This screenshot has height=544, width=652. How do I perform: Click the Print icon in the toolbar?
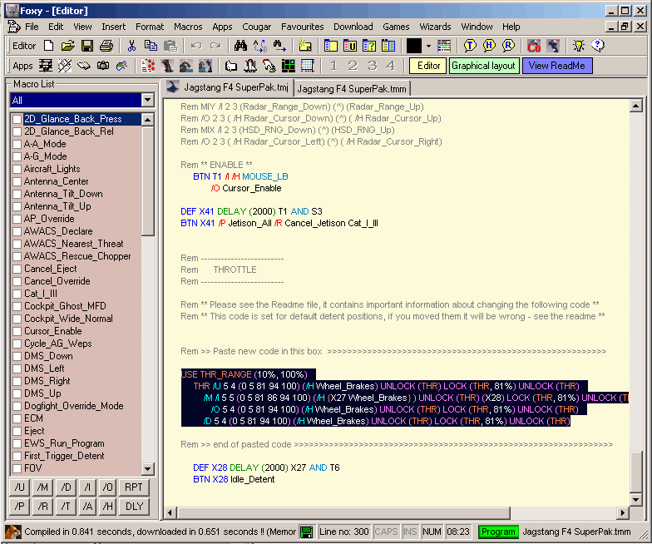(x=106, y=46)
